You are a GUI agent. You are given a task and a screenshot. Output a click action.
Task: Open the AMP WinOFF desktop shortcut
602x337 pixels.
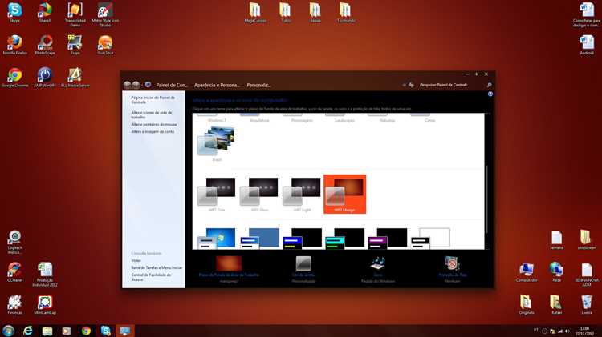coord(45,78)
